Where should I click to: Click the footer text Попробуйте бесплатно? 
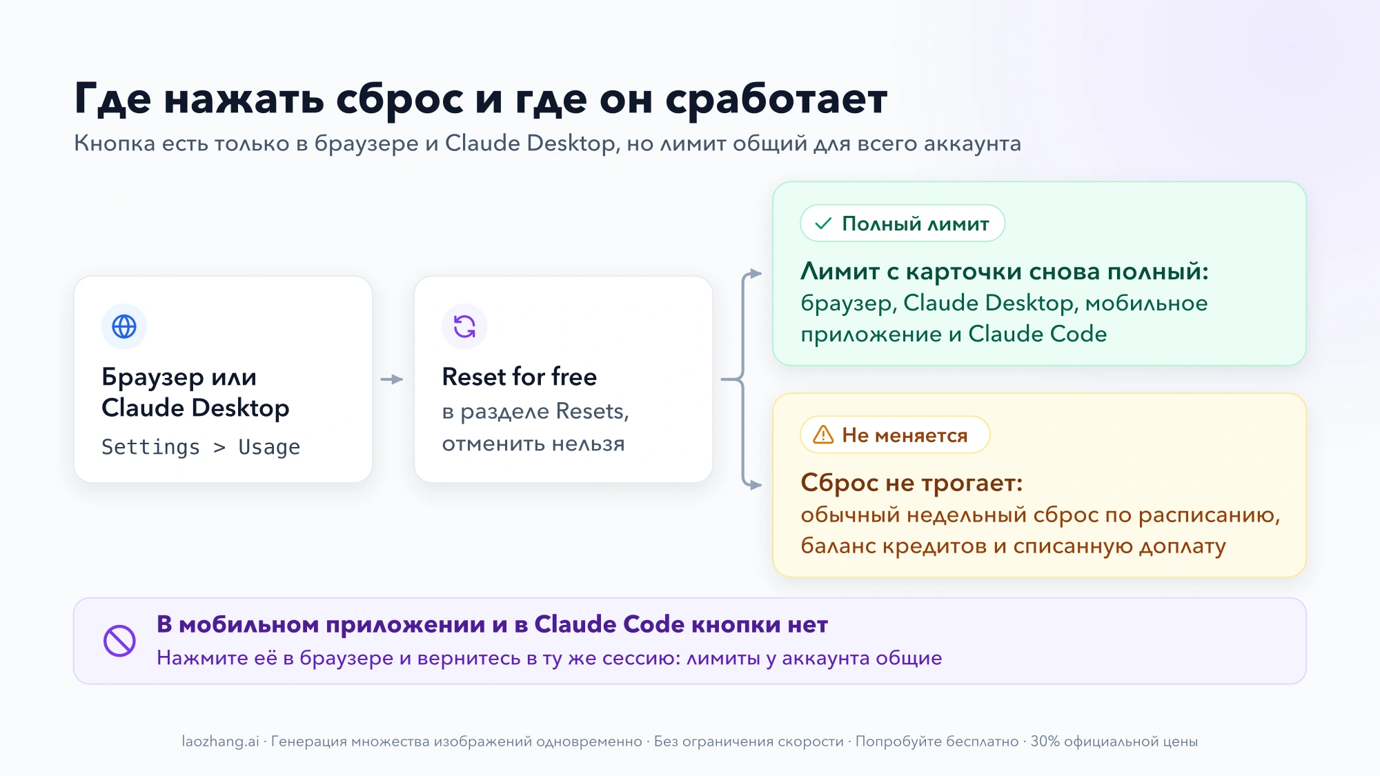[937, 742]
